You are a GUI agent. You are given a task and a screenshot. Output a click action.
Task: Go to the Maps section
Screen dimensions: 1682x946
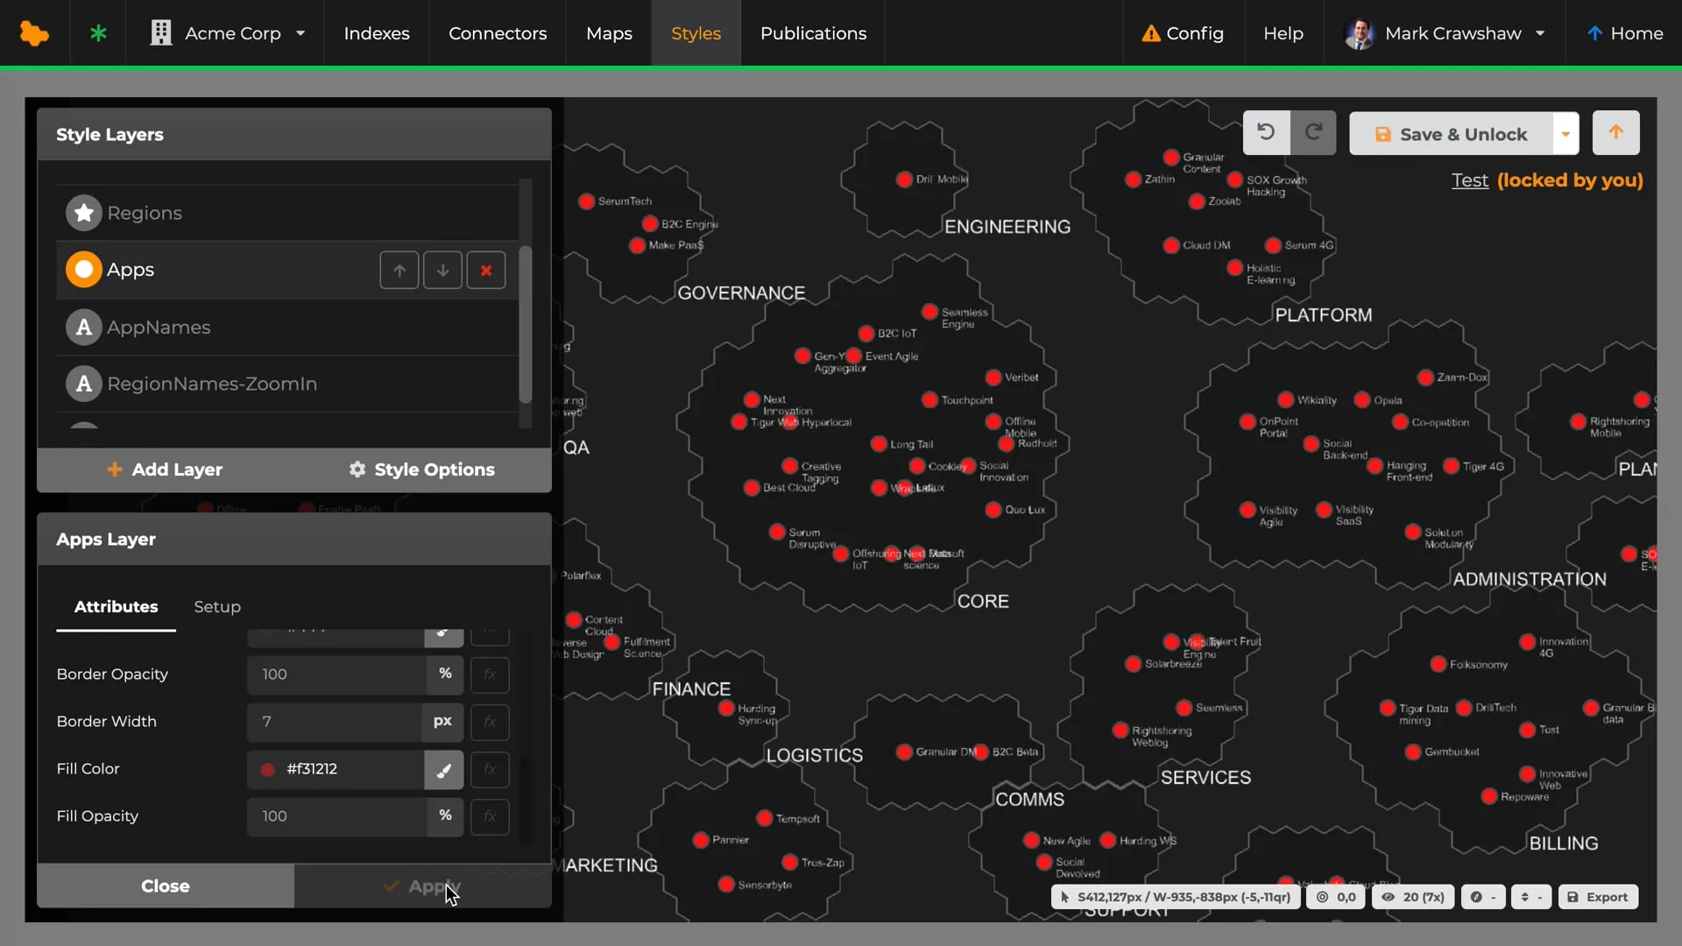[609, 33]
